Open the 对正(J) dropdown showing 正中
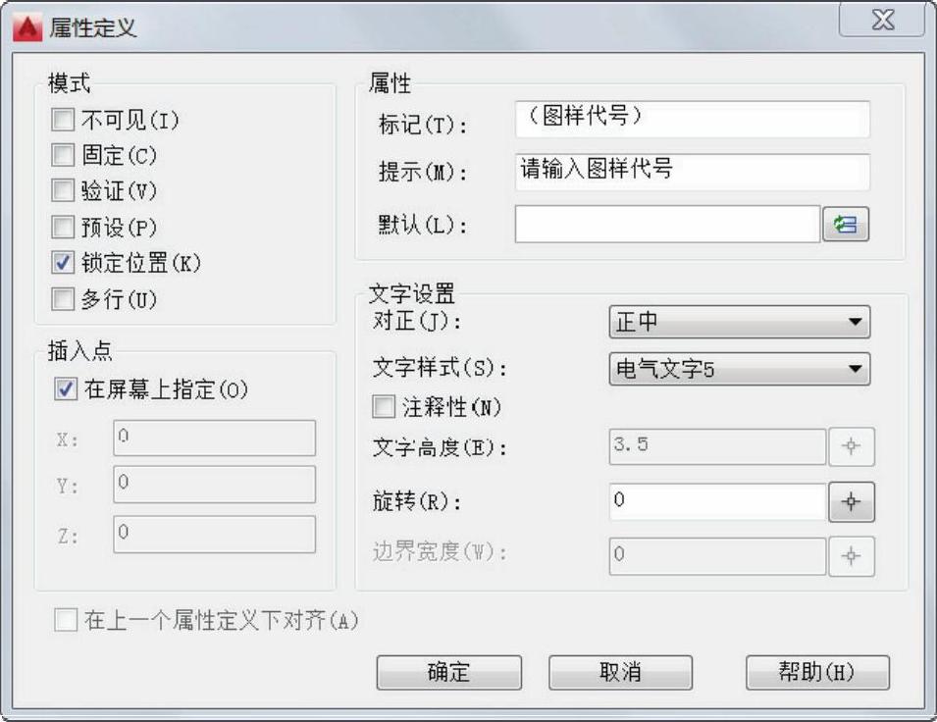The width and height of the screenshot is (937, 722). point(739,322)
